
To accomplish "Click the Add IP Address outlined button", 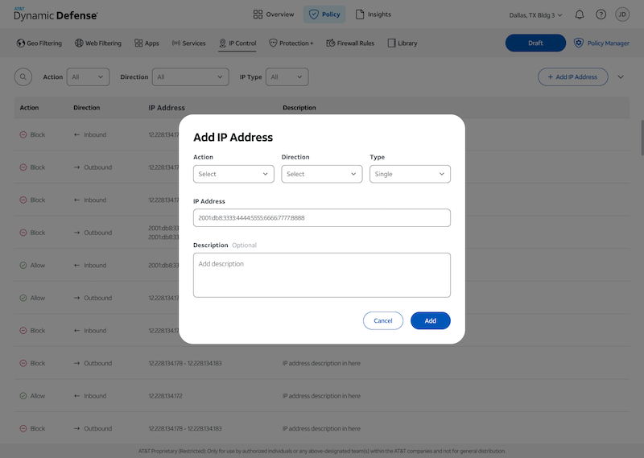I will coord(572,76).
